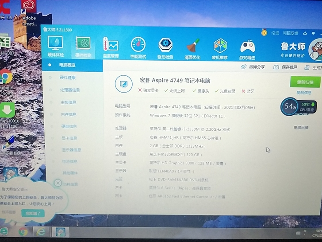This screenshot has height=242, width=322.
Task: Click the 鲁大师 monkey mascot avatar
Action: point(316,50)
